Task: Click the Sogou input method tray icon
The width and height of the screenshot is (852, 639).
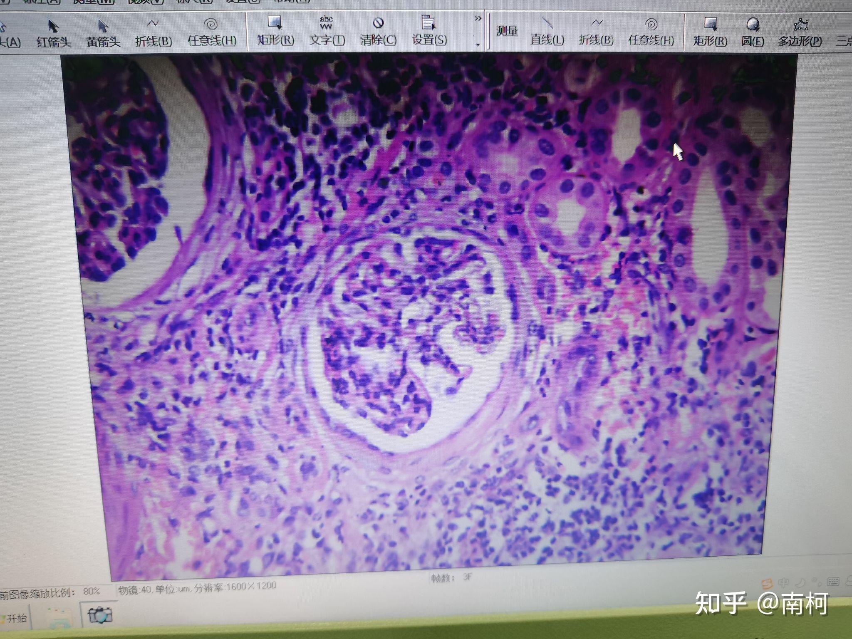Action: pyautogui.click(x=767, y=583)
